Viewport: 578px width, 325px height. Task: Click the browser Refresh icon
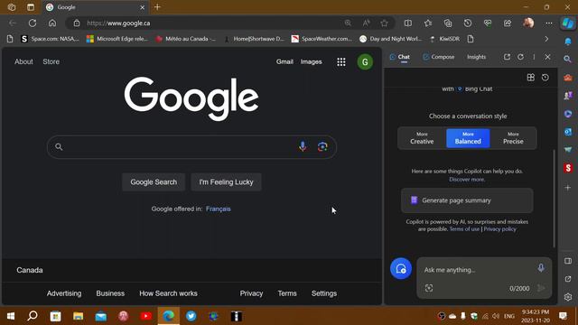click(x=33, y=23)
